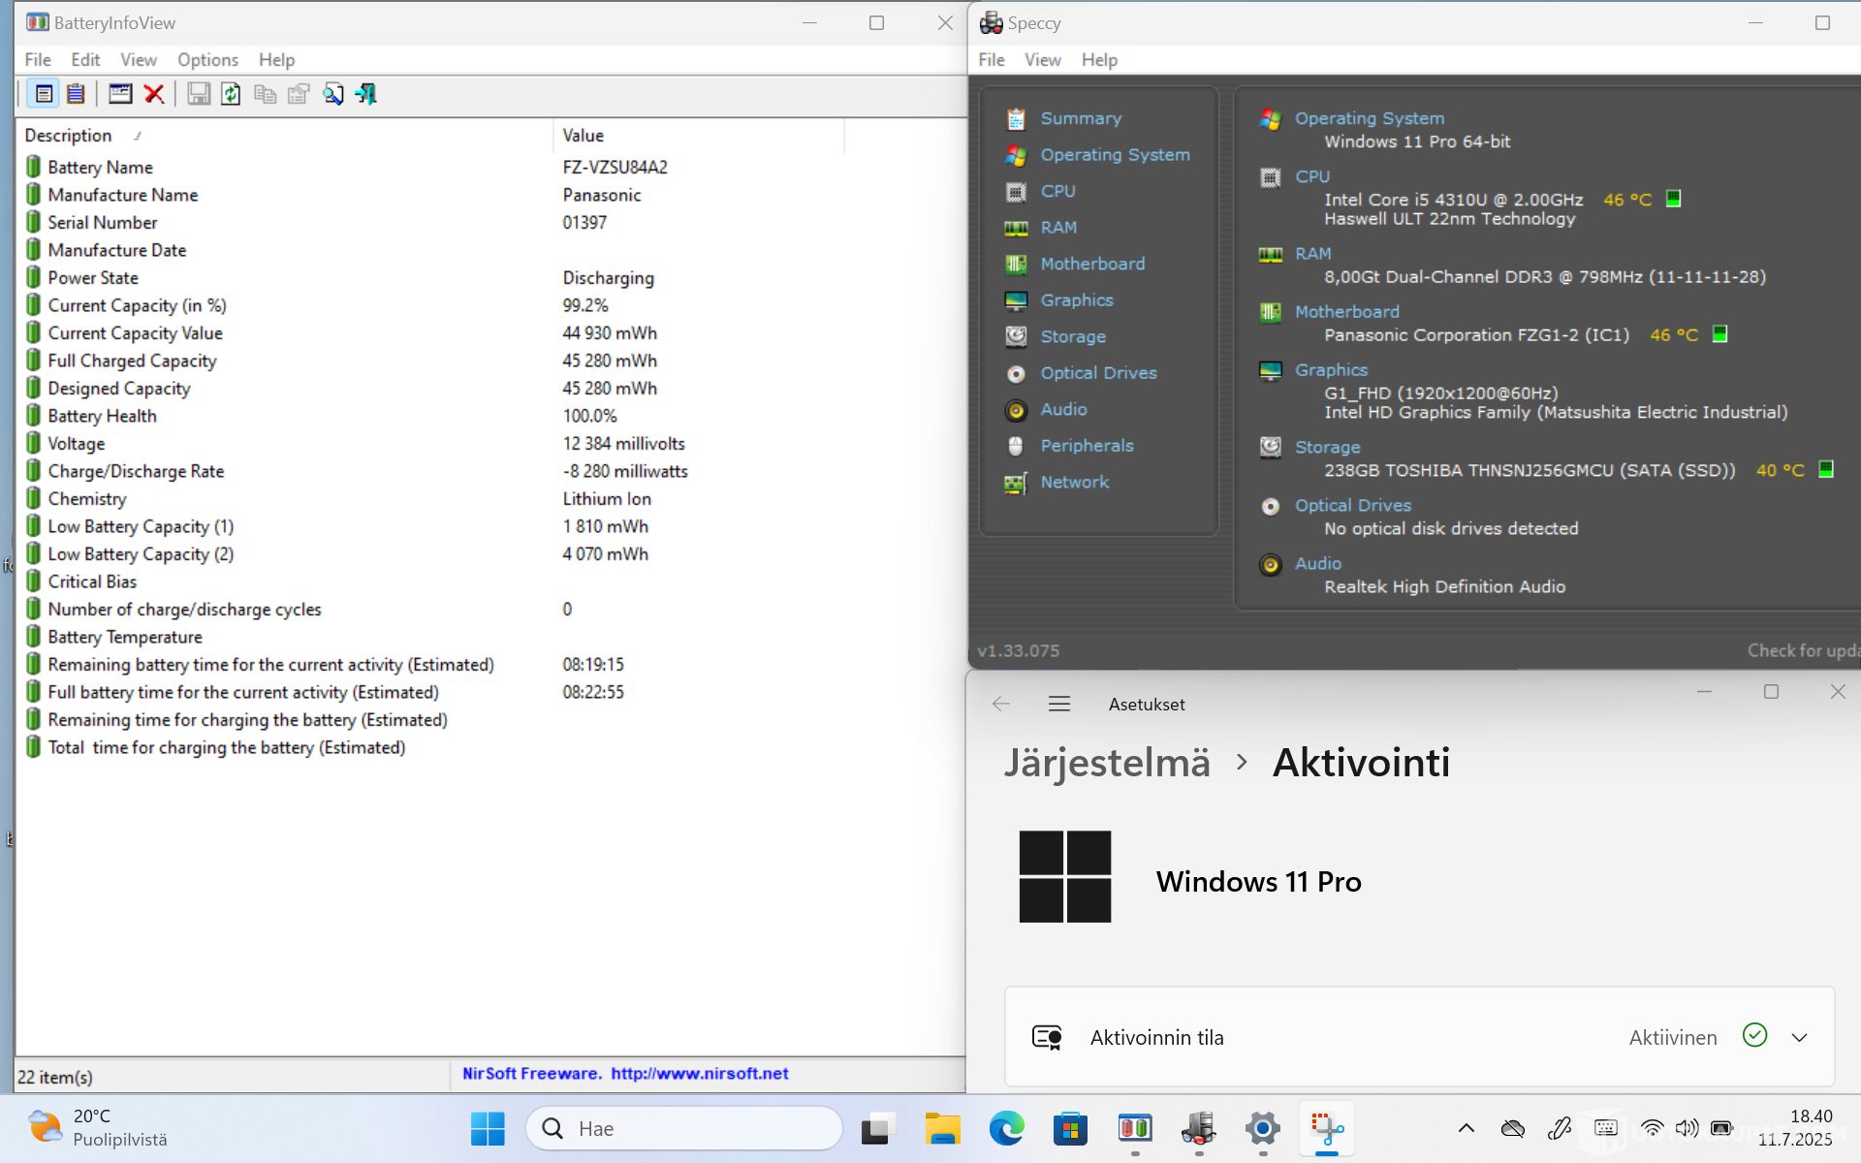Click the green Storage temperature indicator square

(1826, 469)
